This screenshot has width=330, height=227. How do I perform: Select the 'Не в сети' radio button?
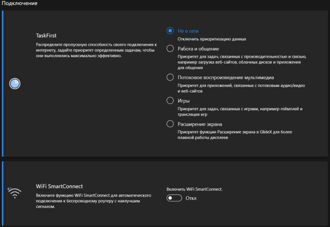(x=170, y=31)
